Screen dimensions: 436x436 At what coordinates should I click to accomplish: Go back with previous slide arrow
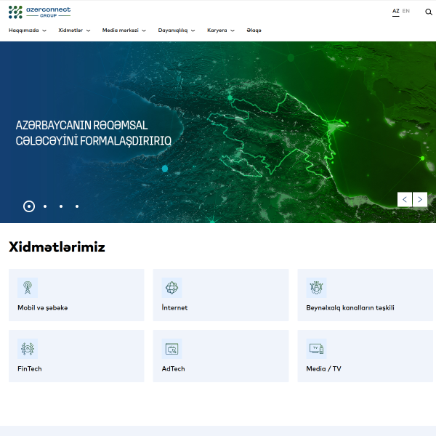click(405, 199)
